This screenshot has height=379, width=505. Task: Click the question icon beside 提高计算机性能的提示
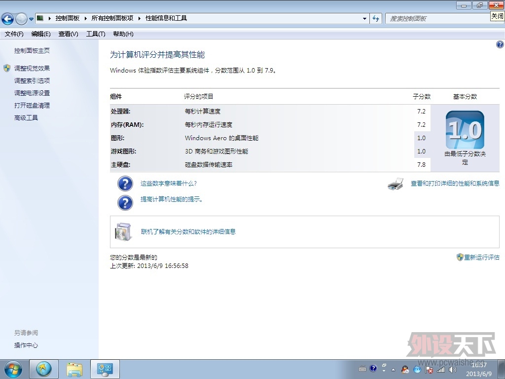pos(125,203)
